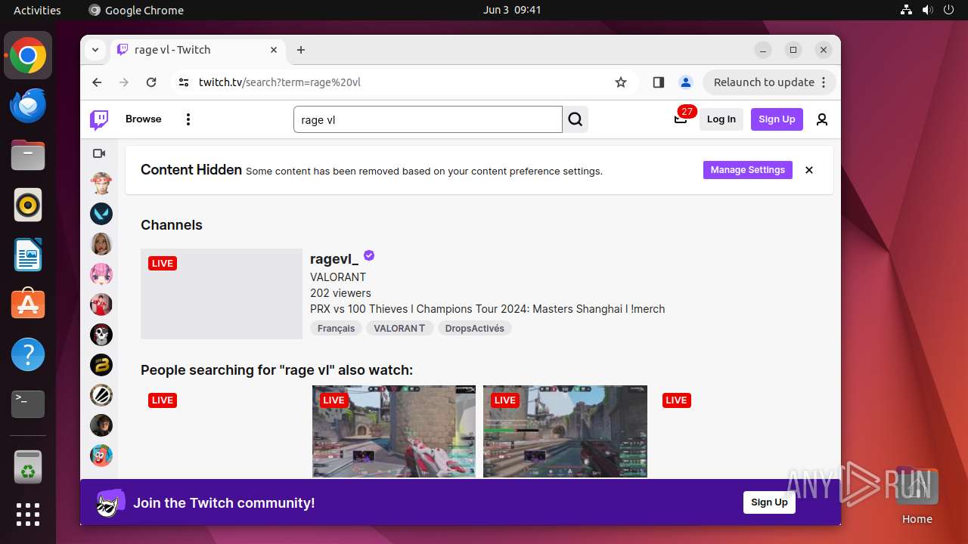Open first blank recommended live stream
This screenshot has width=968, height=544.
click(222, 431)
